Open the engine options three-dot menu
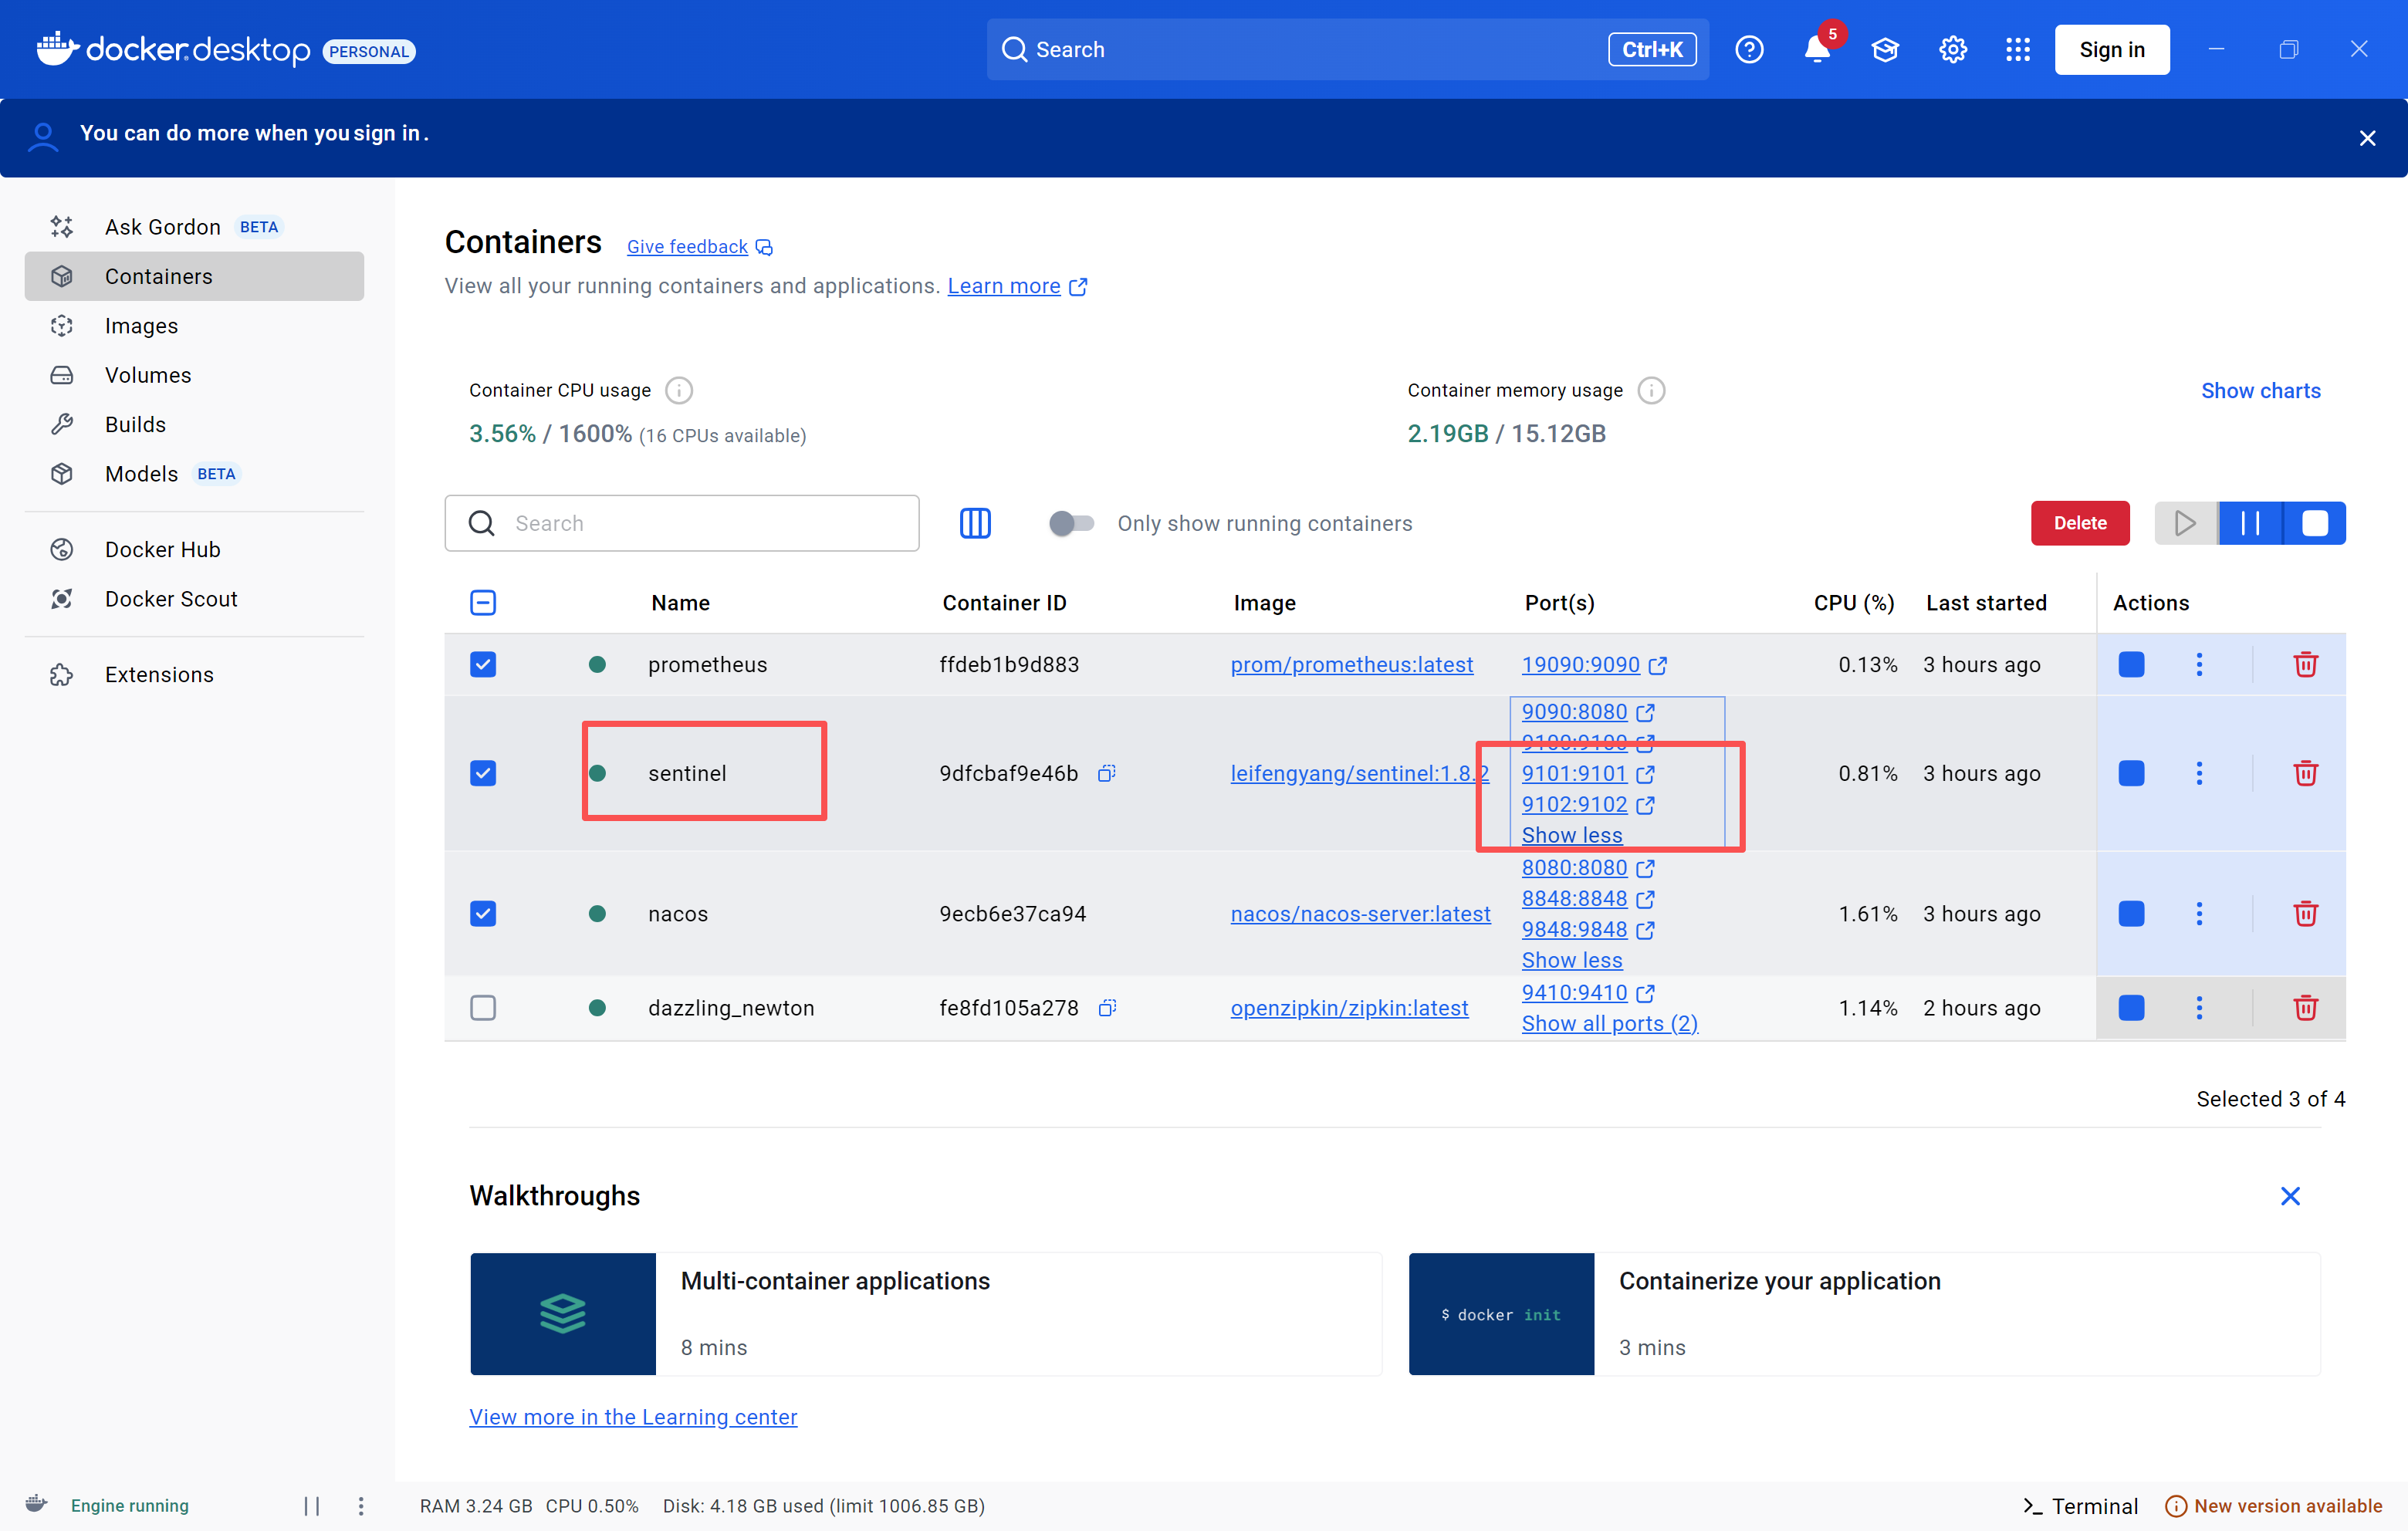2408x1531 pixels. click(x=361, y=1506)
